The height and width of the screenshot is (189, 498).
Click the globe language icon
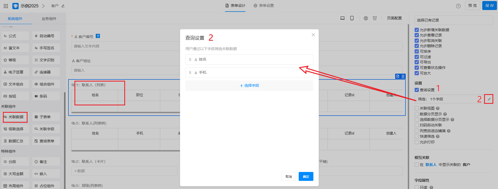coord(366,18)
